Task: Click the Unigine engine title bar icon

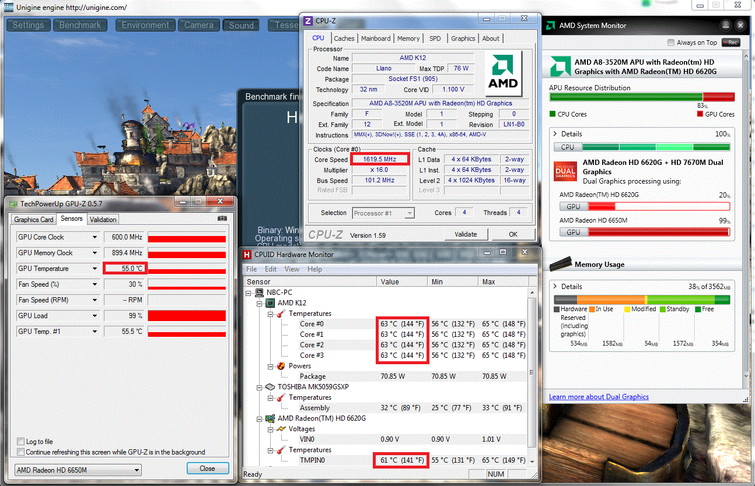Action: pos(8,7)
